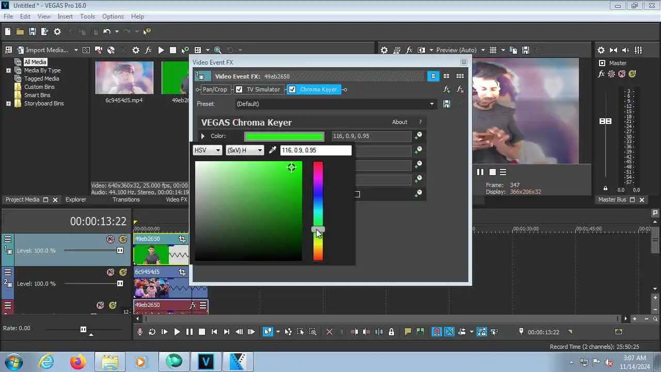The width and height of the screenshot is (661, 372).
Task: Click the vertical hue slider bar
Action: click(318, 211)
